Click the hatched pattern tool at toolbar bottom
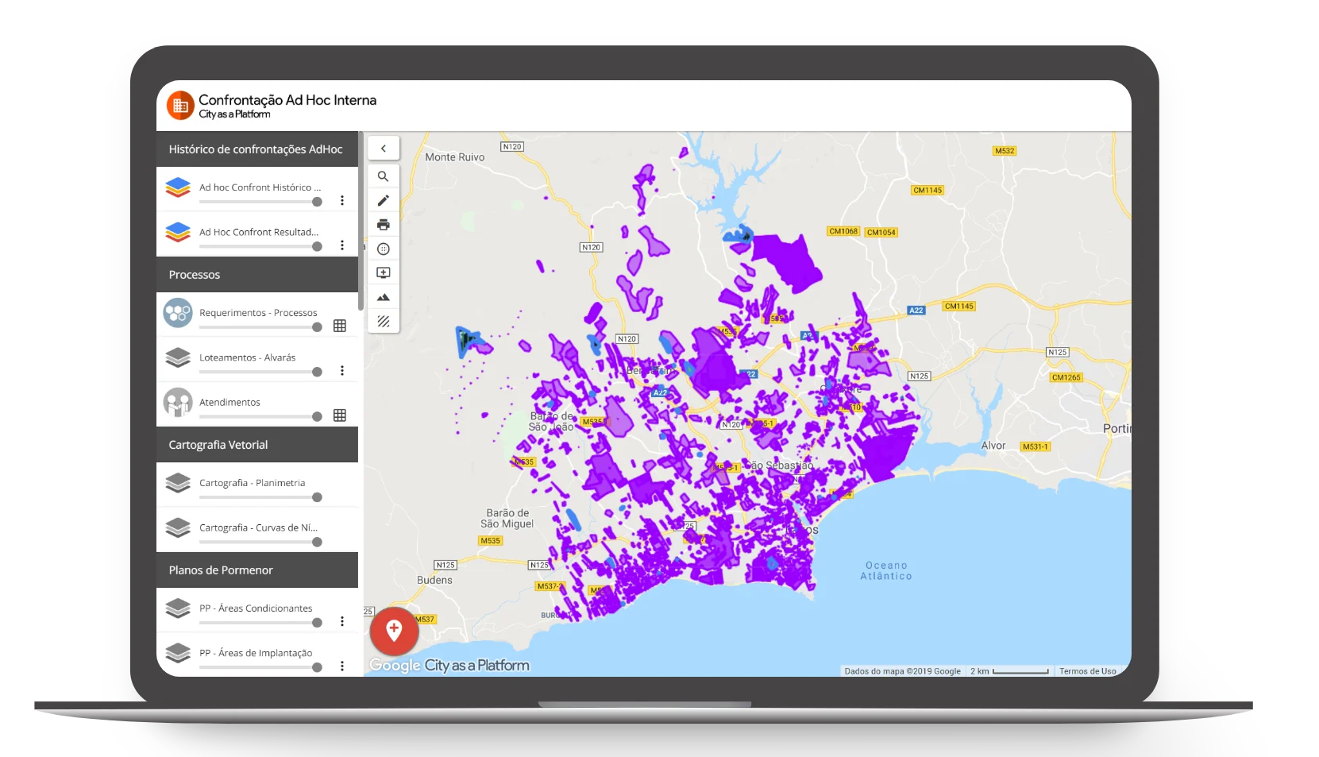This screenshot has height=757, width=1319. pyautogui.click(x=384, y=322)
